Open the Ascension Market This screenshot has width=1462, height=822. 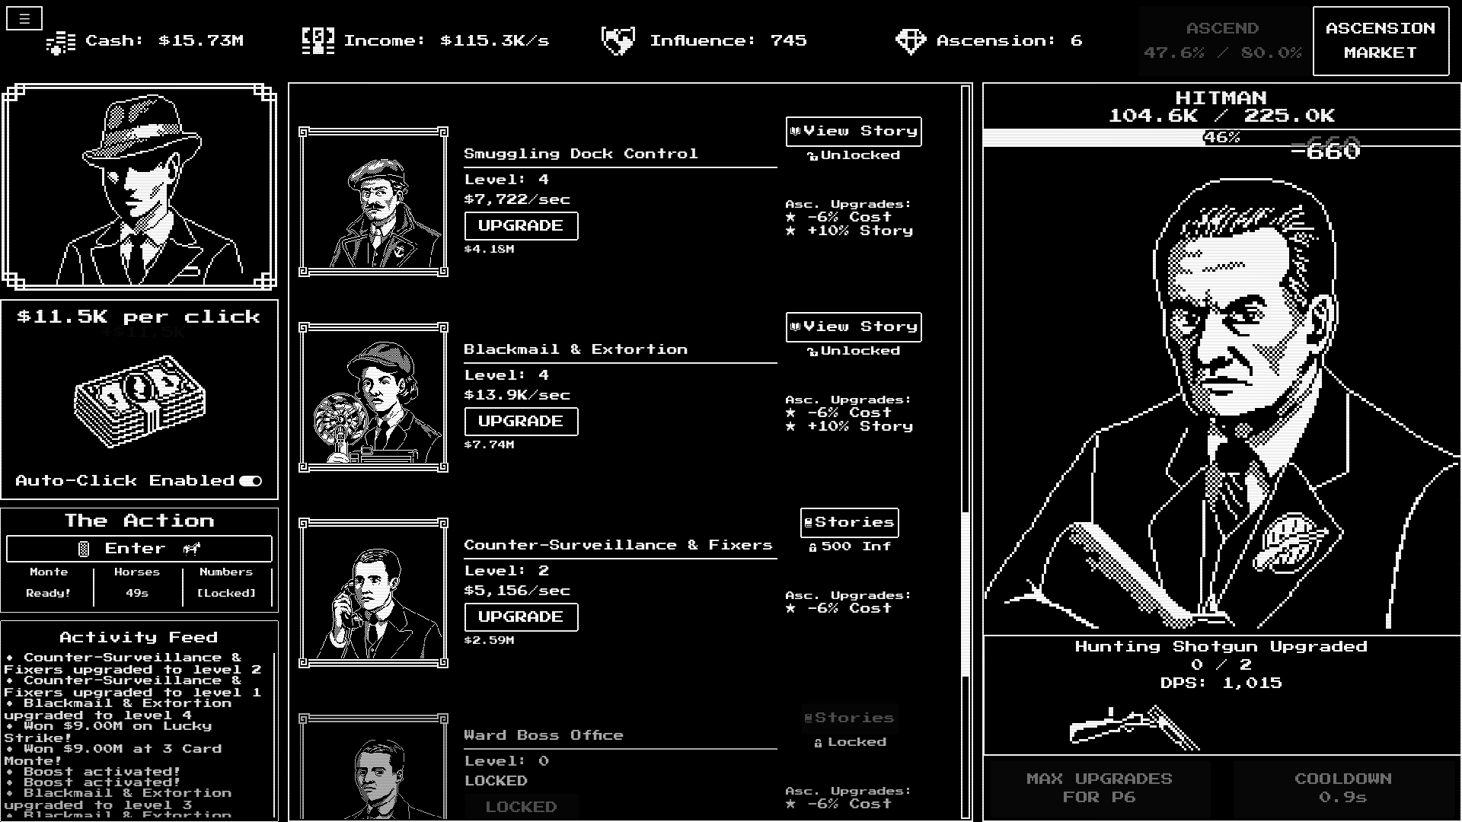coord(1381,41)
